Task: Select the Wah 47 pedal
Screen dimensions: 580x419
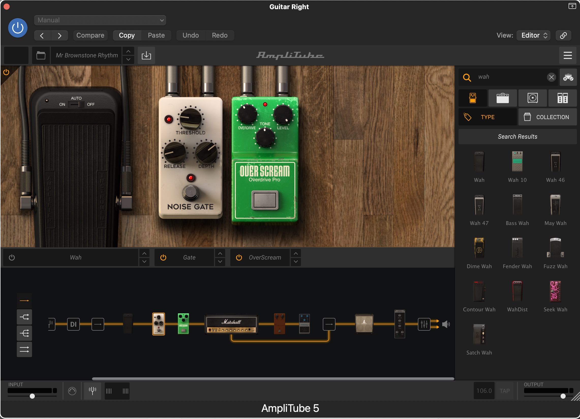Action: point(479,210)
